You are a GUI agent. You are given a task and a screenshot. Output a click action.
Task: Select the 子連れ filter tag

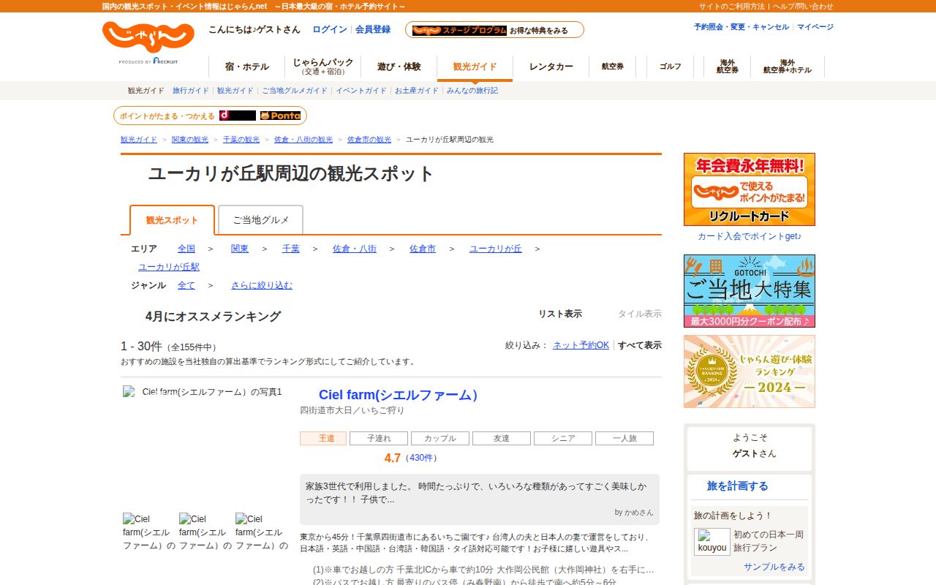(379, 439)
